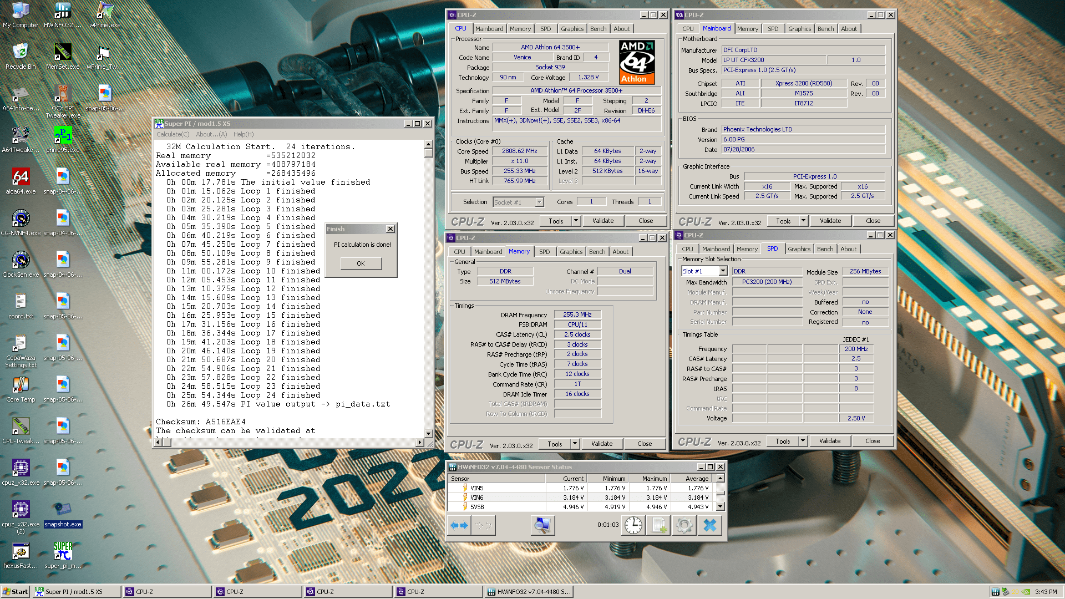
Task: Click Validate in the CPU-tab CPU-Z window
Action: point(603,221)
